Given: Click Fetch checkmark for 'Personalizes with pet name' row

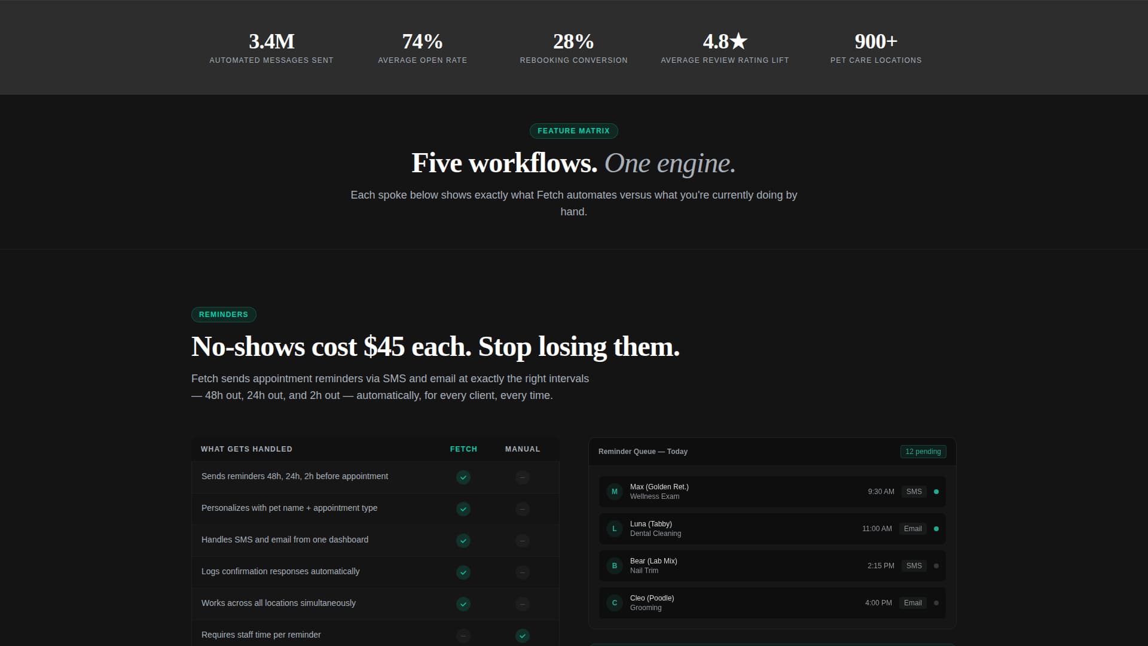Looking at the screenshot, I should 463,509.
